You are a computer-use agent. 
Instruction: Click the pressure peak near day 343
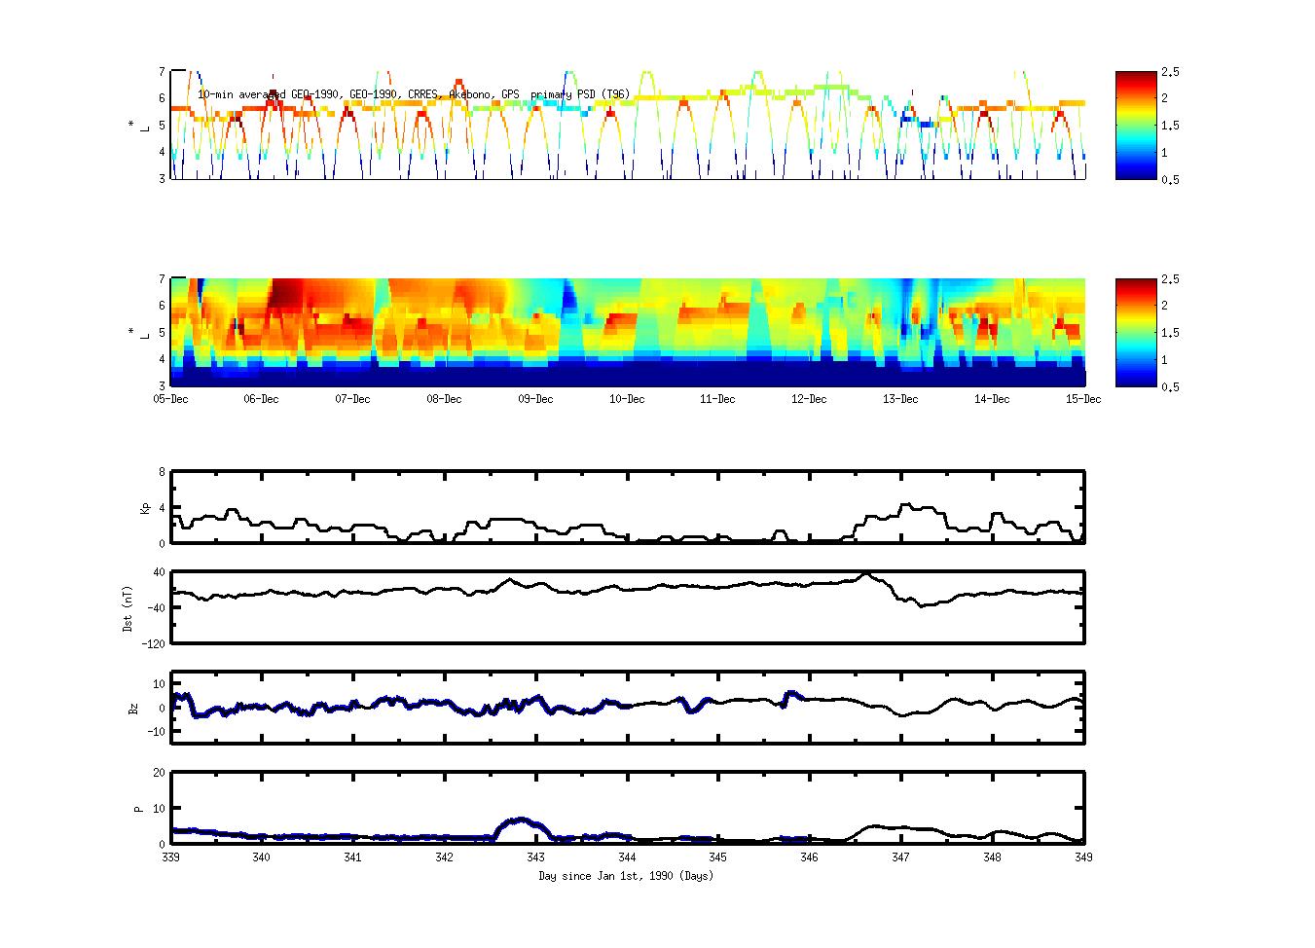[522, 820]
